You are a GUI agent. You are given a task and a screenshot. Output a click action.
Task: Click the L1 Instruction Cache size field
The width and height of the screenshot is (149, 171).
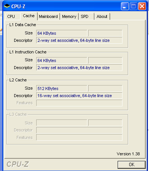click(x=62, y=60)
